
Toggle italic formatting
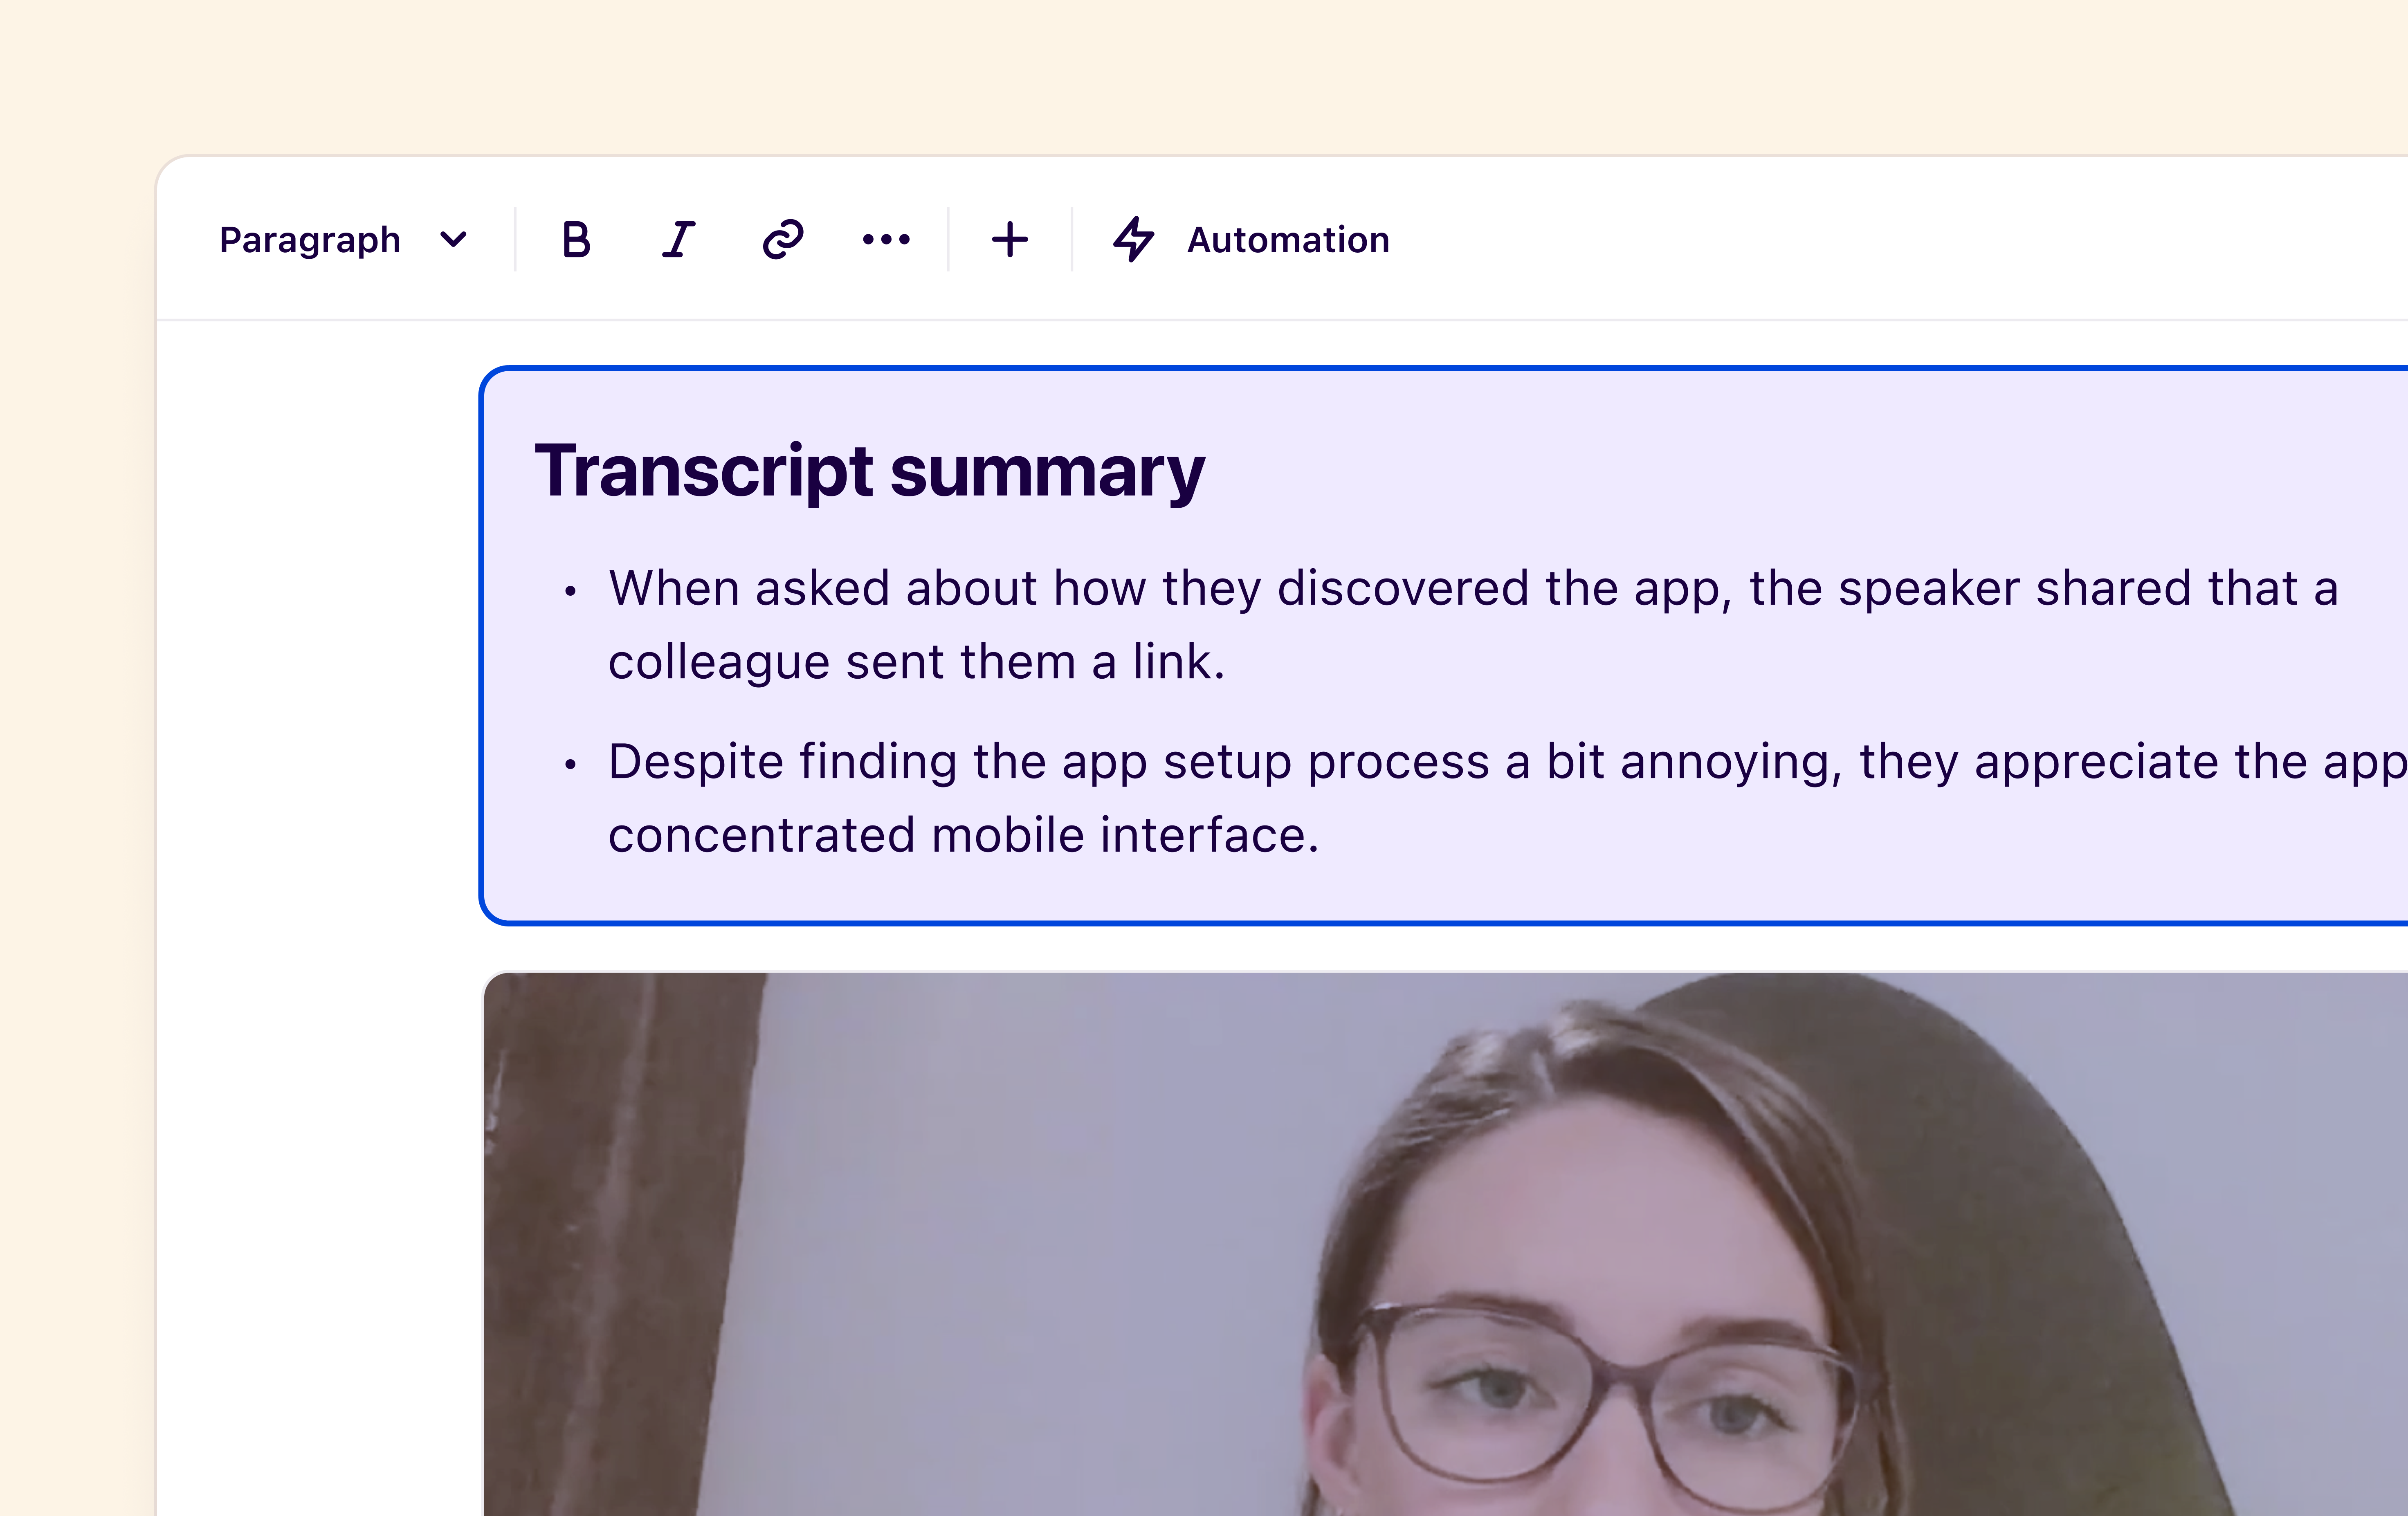pyautogui.click(x=679, y=240)
